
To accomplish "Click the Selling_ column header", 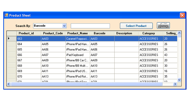I will [x=170, y=33].
